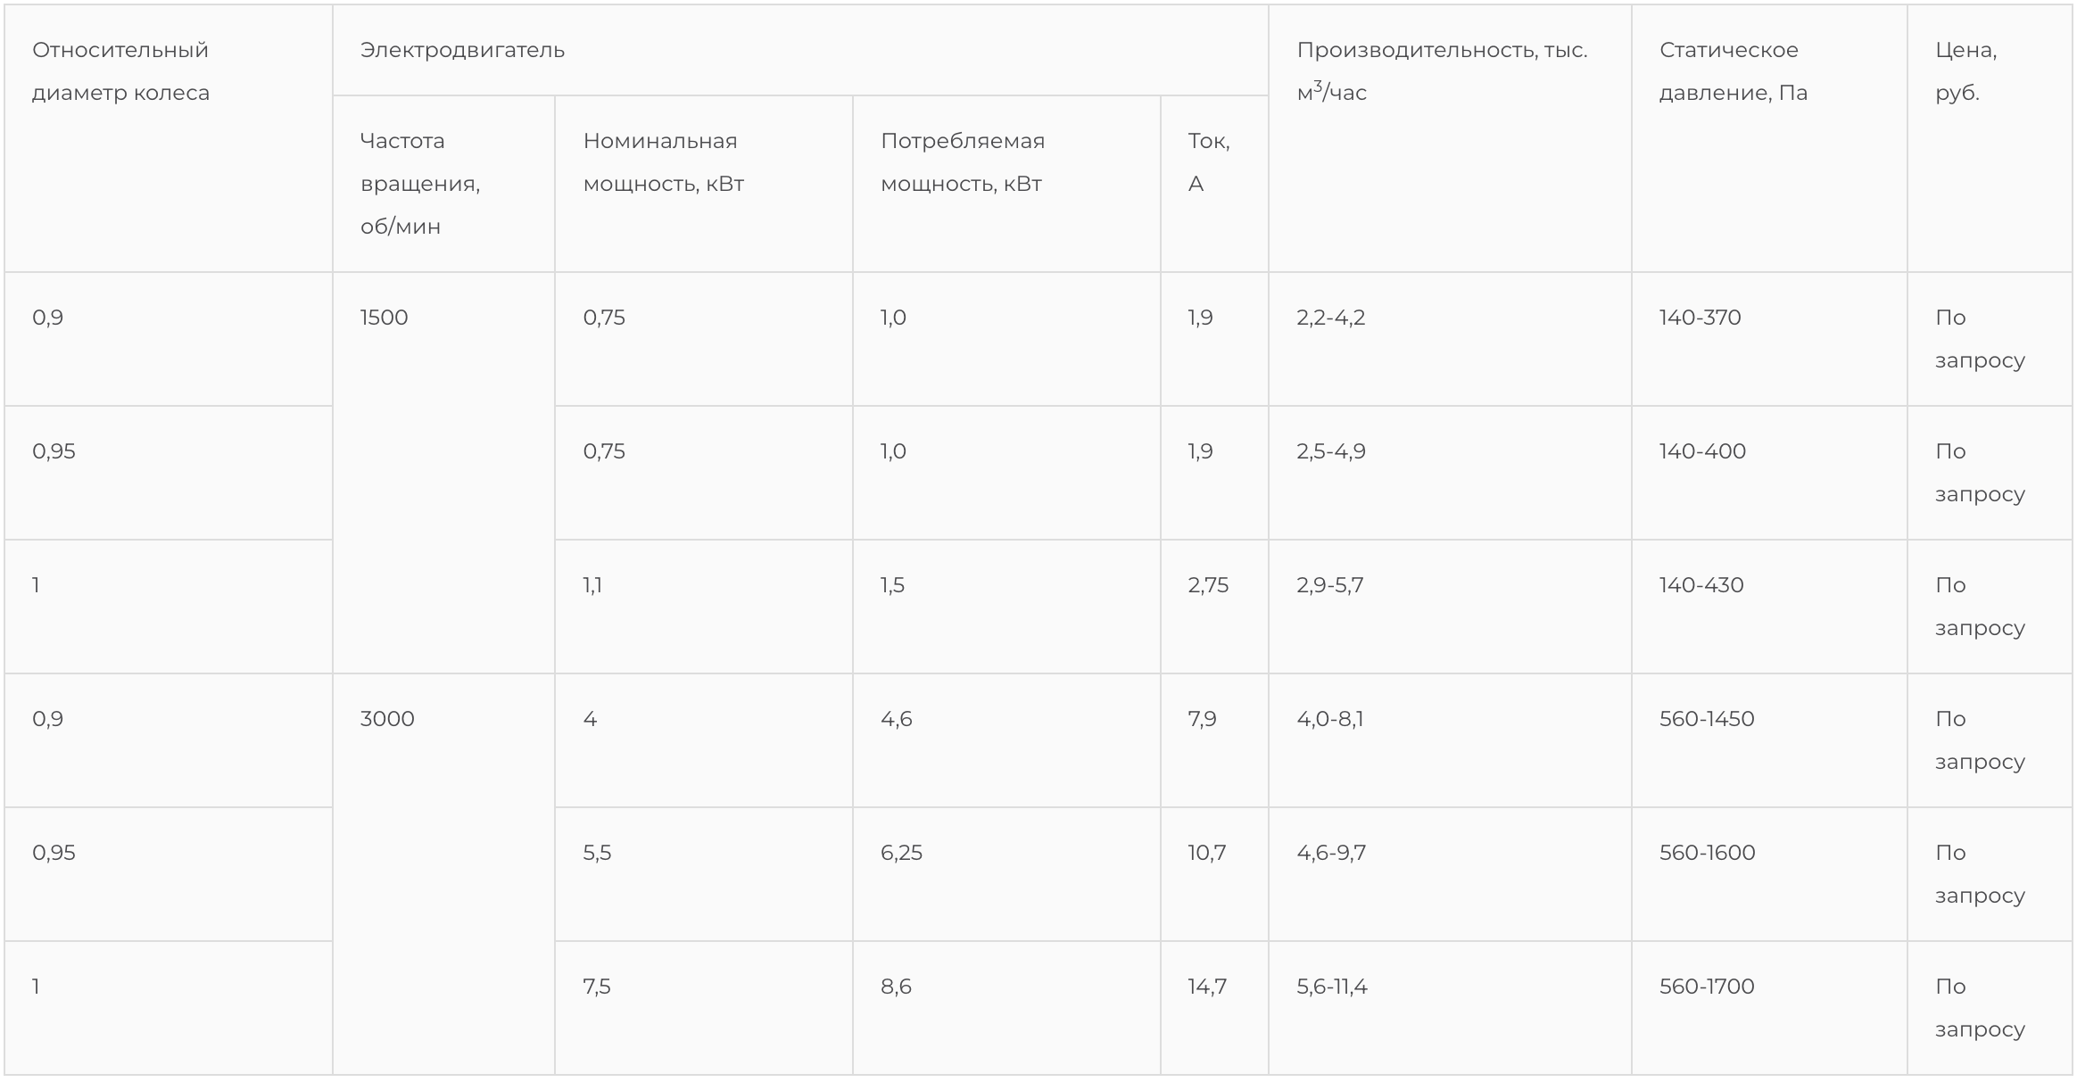Select the "Номинальная мощность, кВт" header

pyautogui.click(x=663, y=161)
